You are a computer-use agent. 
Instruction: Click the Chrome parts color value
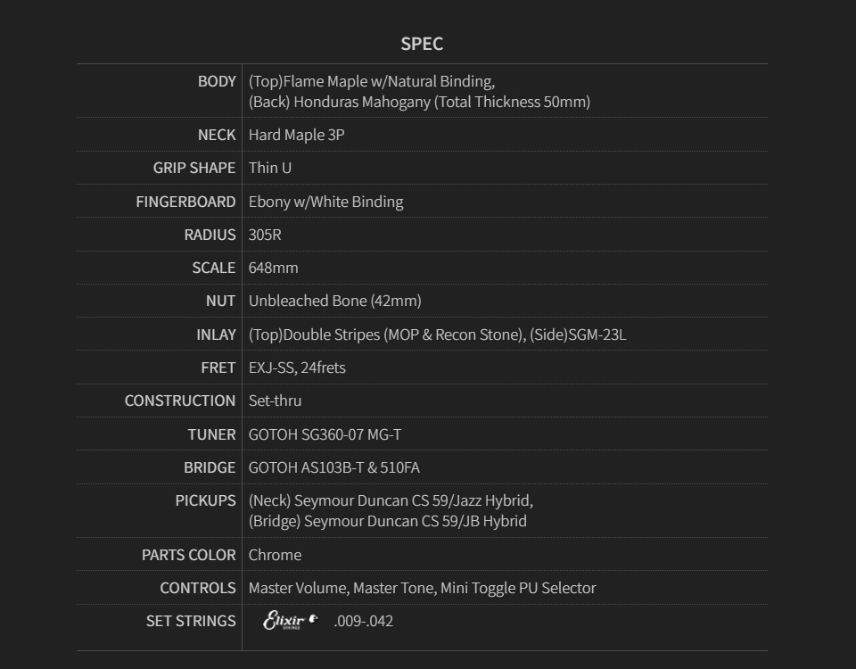click(275, 555)
